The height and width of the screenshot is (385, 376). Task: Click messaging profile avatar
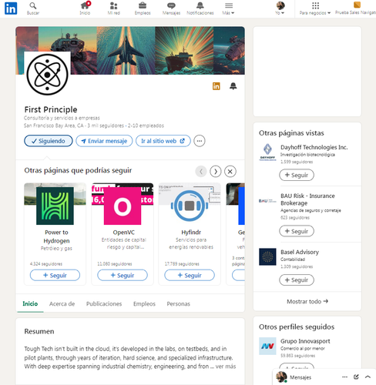(281, 377)
